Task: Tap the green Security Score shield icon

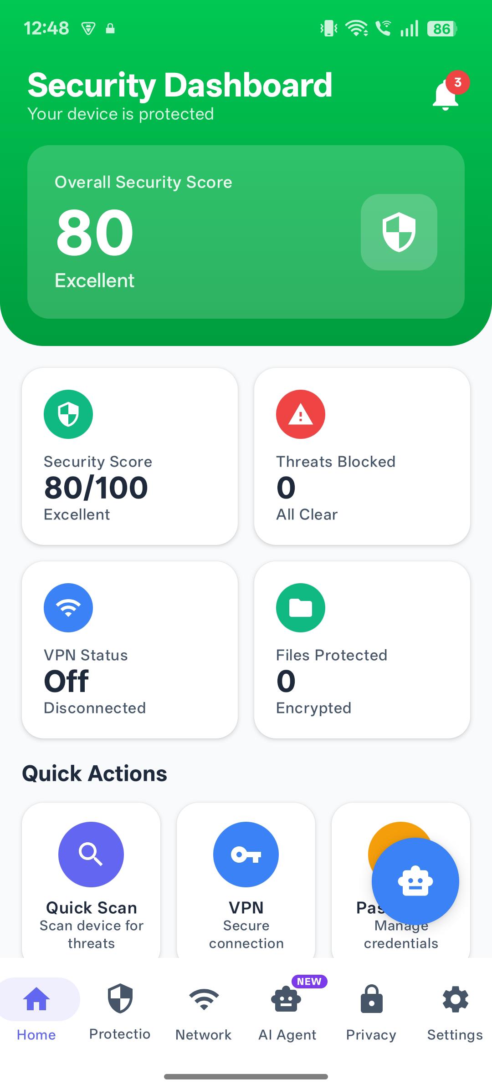Action: tap(68, 414)
